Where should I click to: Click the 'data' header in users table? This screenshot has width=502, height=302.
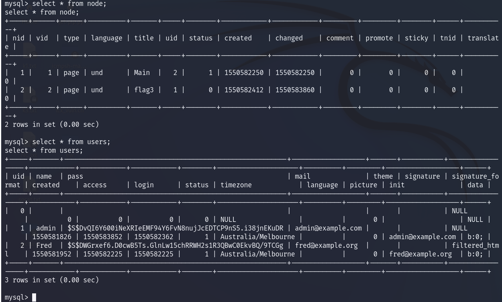pos(475,185)
